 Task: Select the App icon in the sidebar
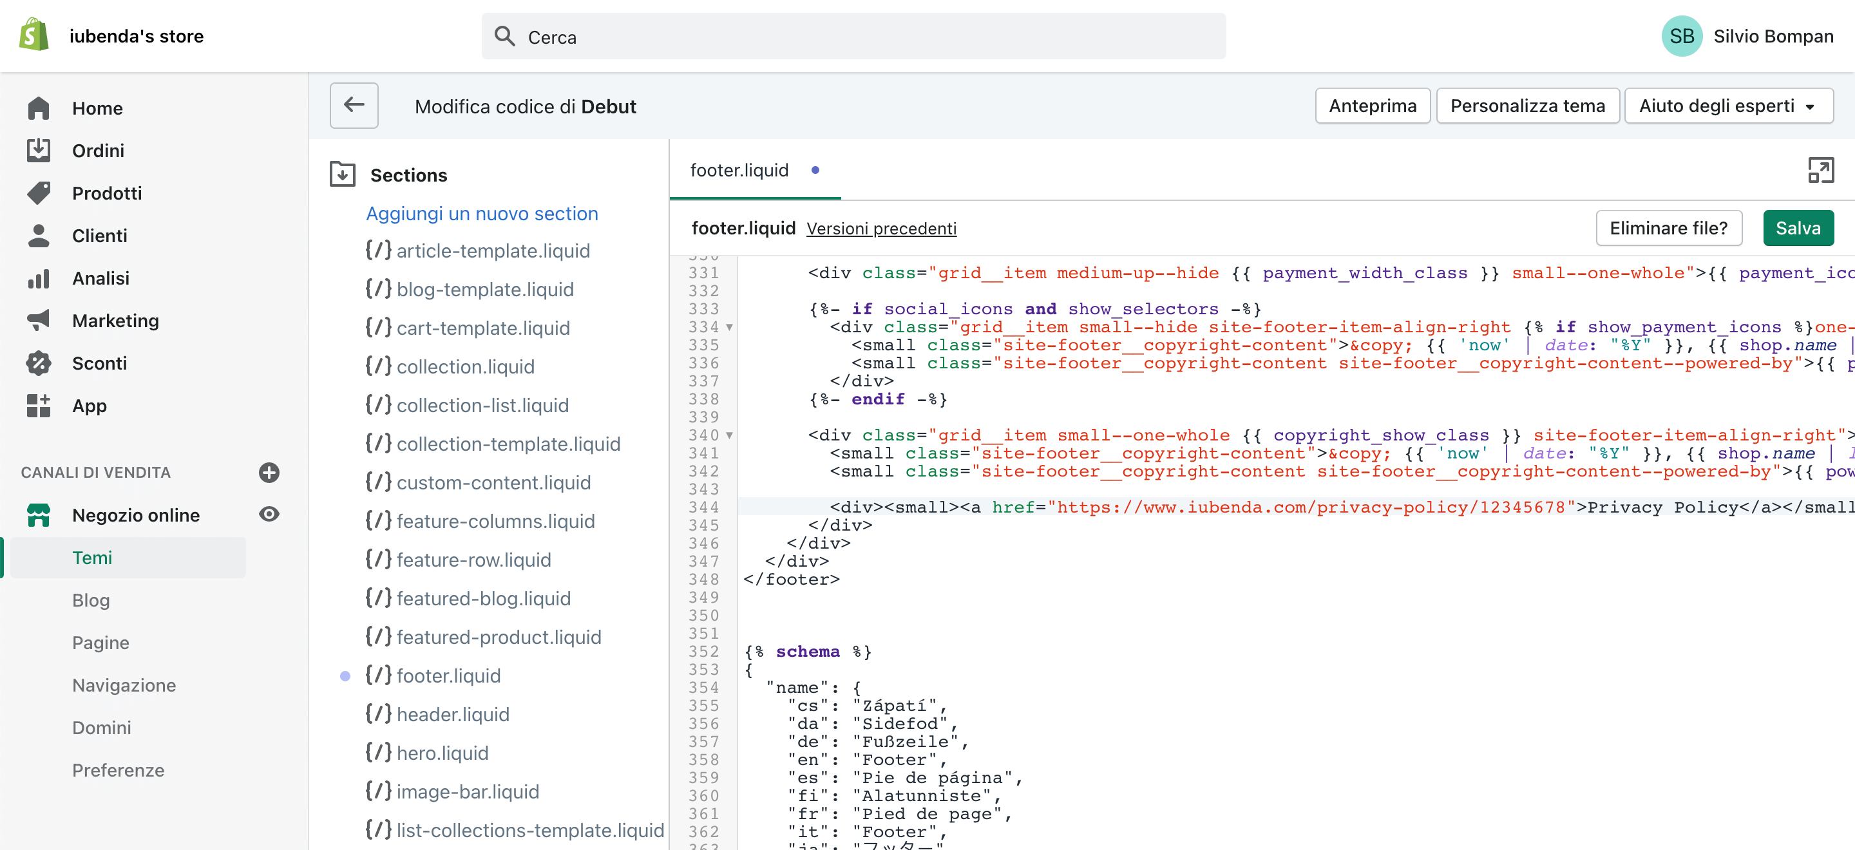[39, 405]
